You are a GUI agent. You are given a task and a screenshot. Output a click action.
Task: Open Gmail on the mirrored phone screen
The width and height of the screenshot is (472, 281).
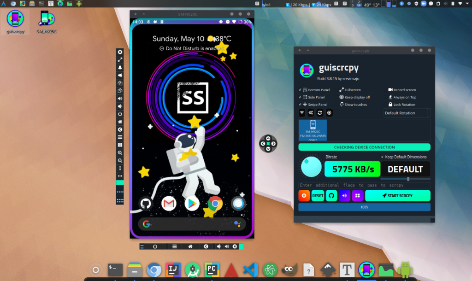169,204
